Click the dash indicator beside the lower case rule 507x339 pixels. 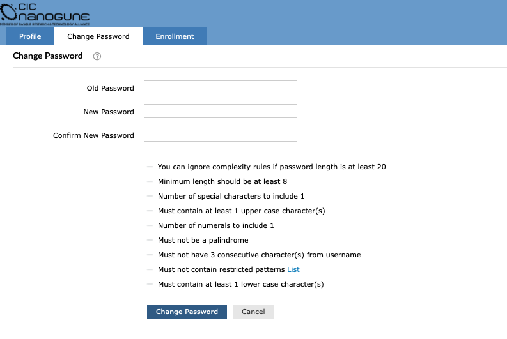pos(151,284)
